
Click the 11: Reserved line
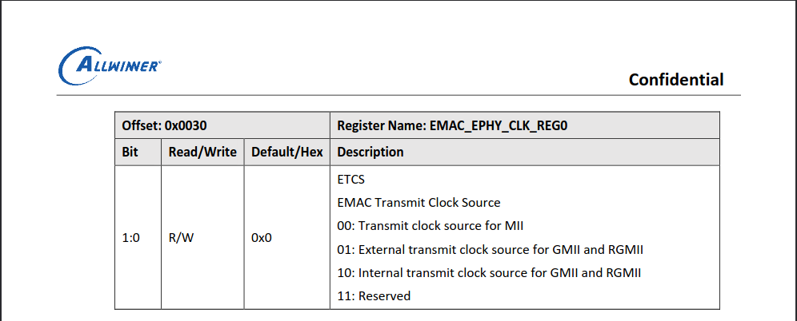pos(374,295)
